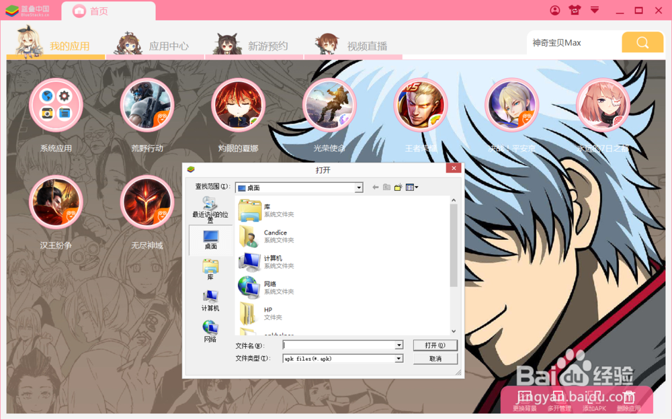Screen dimensions: 672x420
Task: Click scroll up arrow in file list
Action: (454, 200)
